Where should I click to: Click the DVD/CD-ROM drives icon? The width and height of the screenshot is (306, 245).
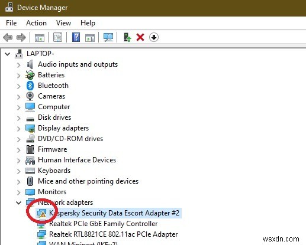click(x=30, y=139)
